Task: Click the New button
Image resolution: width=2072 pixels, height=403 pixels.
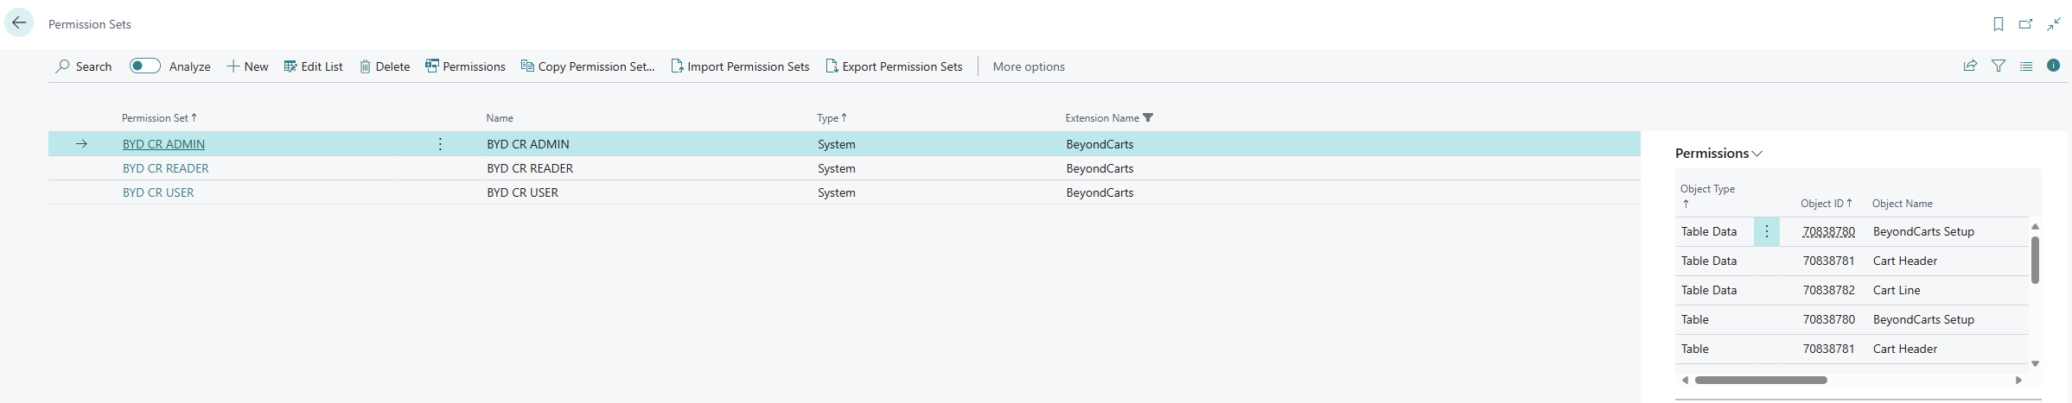Action: point(247,66)
